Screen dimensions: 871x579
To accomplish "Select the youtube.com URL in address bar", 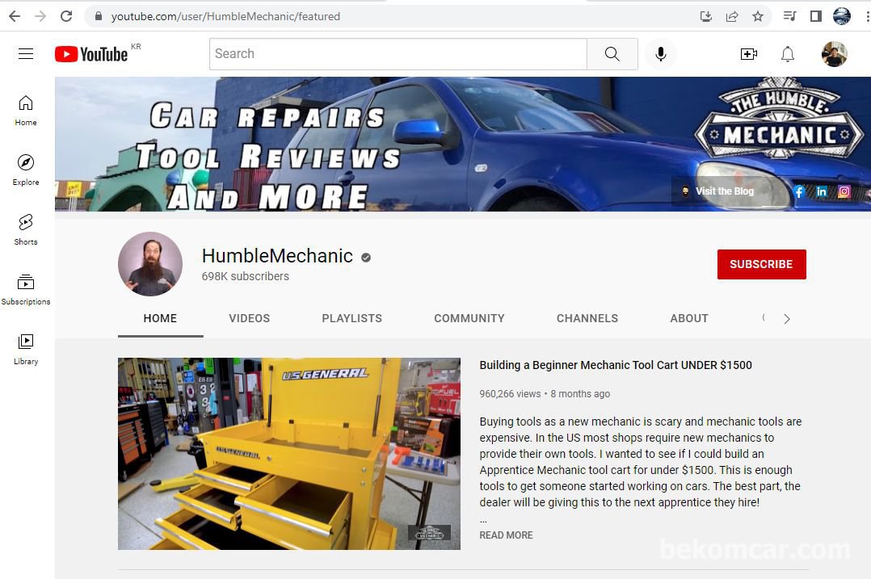I will coord(225,16).
